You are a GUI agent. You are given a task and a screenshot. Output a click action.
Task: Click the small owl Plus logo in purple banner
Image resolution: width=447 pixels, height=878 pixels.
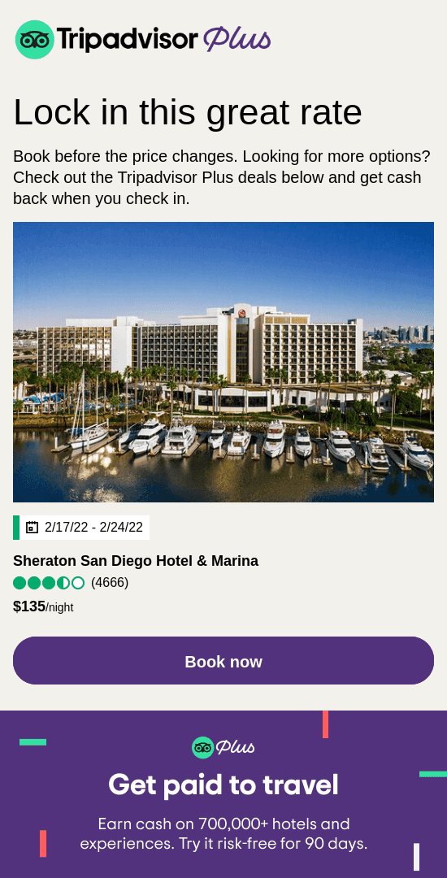coord(202,748)
